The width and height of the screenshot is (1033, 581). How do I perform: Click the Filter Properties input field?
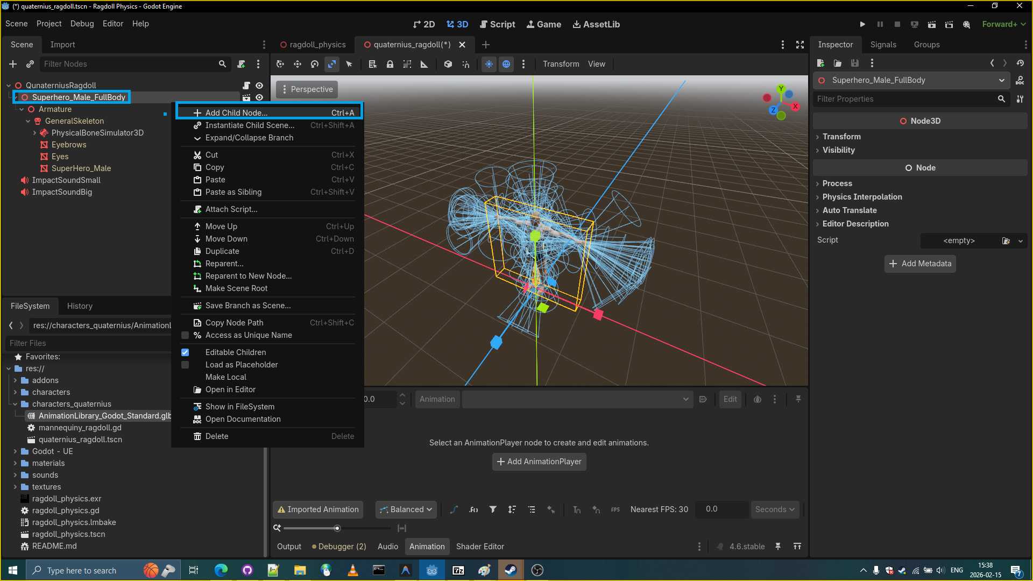(904, 99)
